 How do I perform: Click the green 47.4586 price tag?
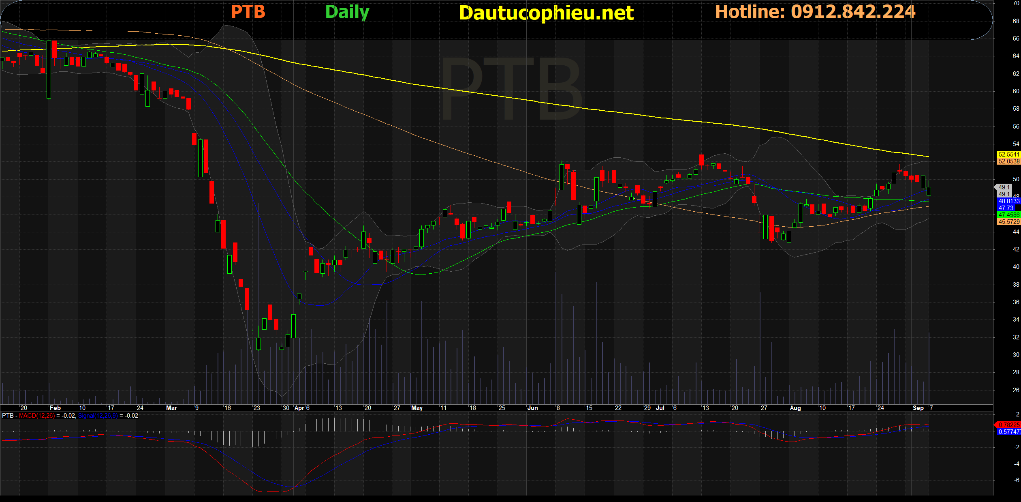click(x=1008, y=215)
